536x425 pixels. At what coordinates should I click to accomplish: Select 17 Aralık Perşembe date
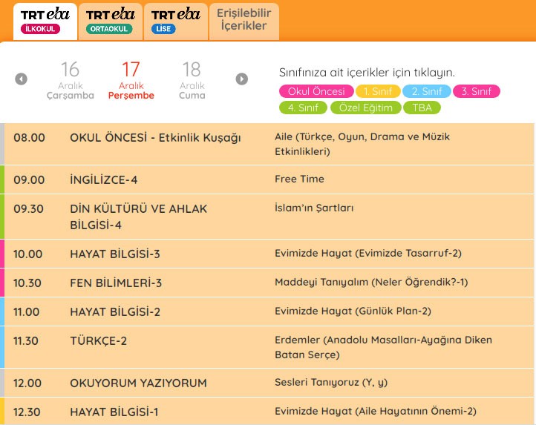131,80
